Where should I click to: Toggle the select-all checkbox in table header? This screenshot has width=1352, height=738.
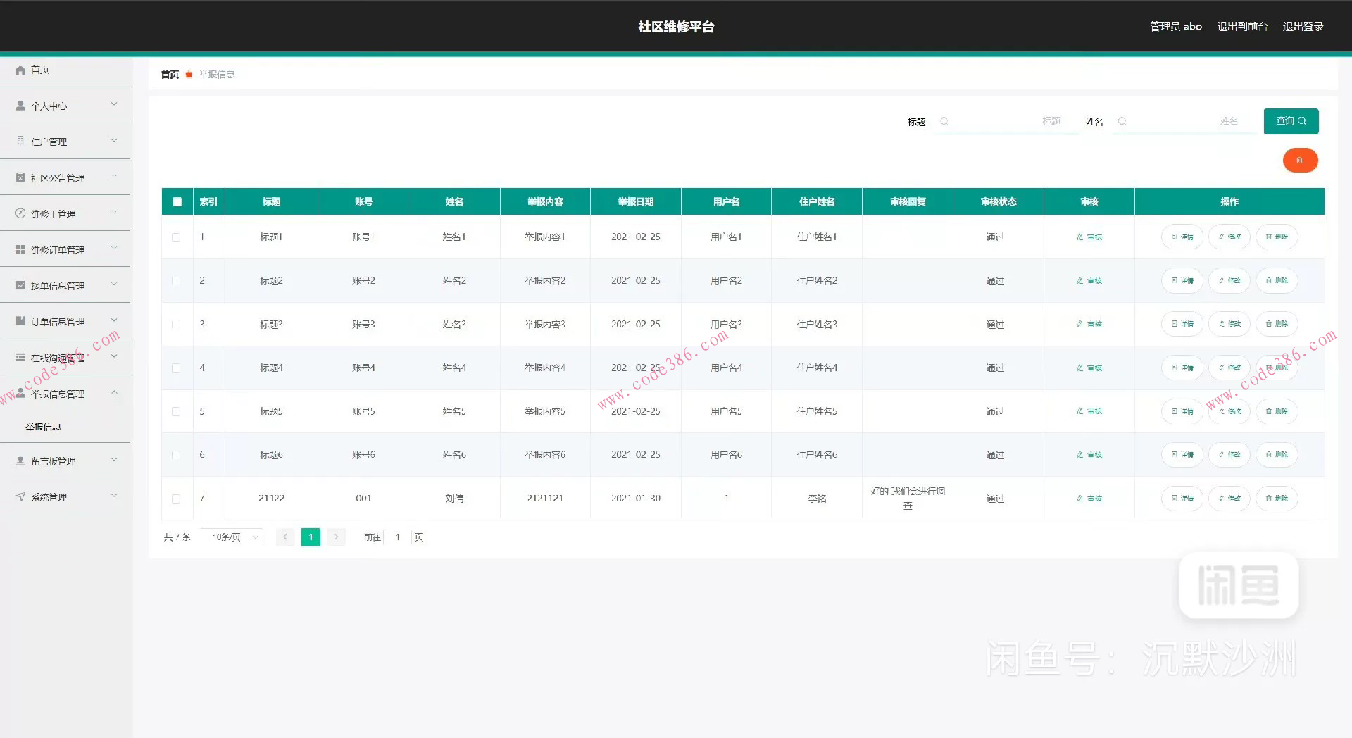tap(177, 202)
